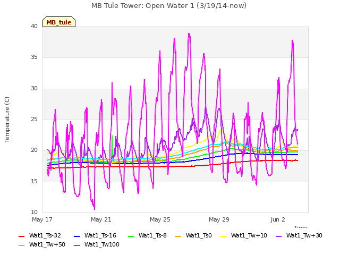This screenshot has height=255, width=340.
Task: Toggle the Wat1_Ts0 legend entry
Action: (193, 235)
